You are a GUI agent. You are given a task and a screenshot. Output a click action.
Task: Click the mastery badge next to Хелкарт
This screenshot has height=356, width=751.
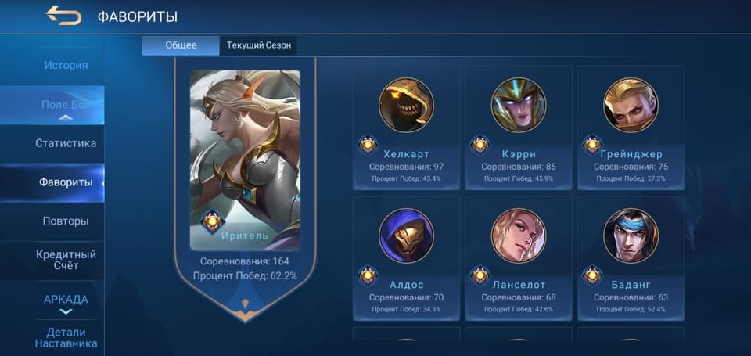(368, 144)
